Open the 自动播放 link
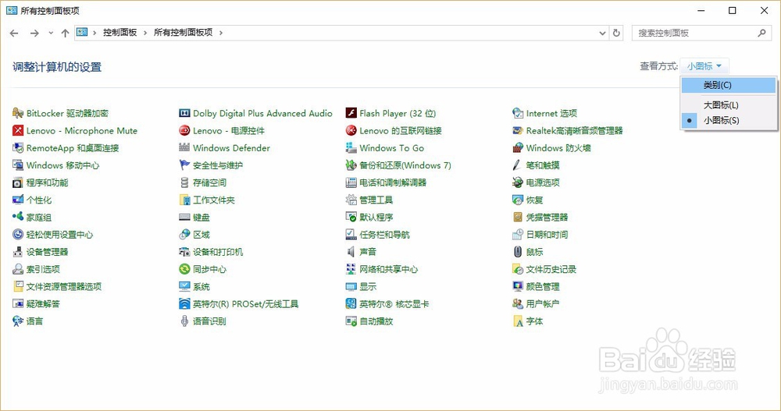 point(376,321)
